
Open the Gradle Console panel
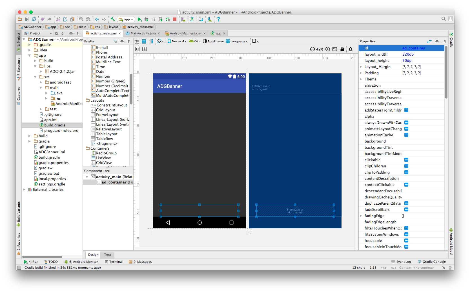[x=432, y=262]
